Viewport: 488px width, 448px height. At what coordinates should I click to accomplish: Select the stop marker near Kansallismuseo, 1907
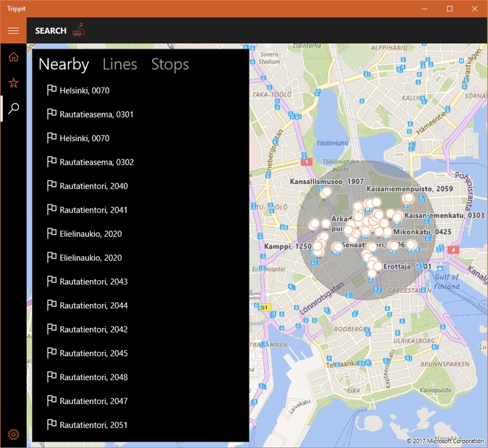pos(325,193)
